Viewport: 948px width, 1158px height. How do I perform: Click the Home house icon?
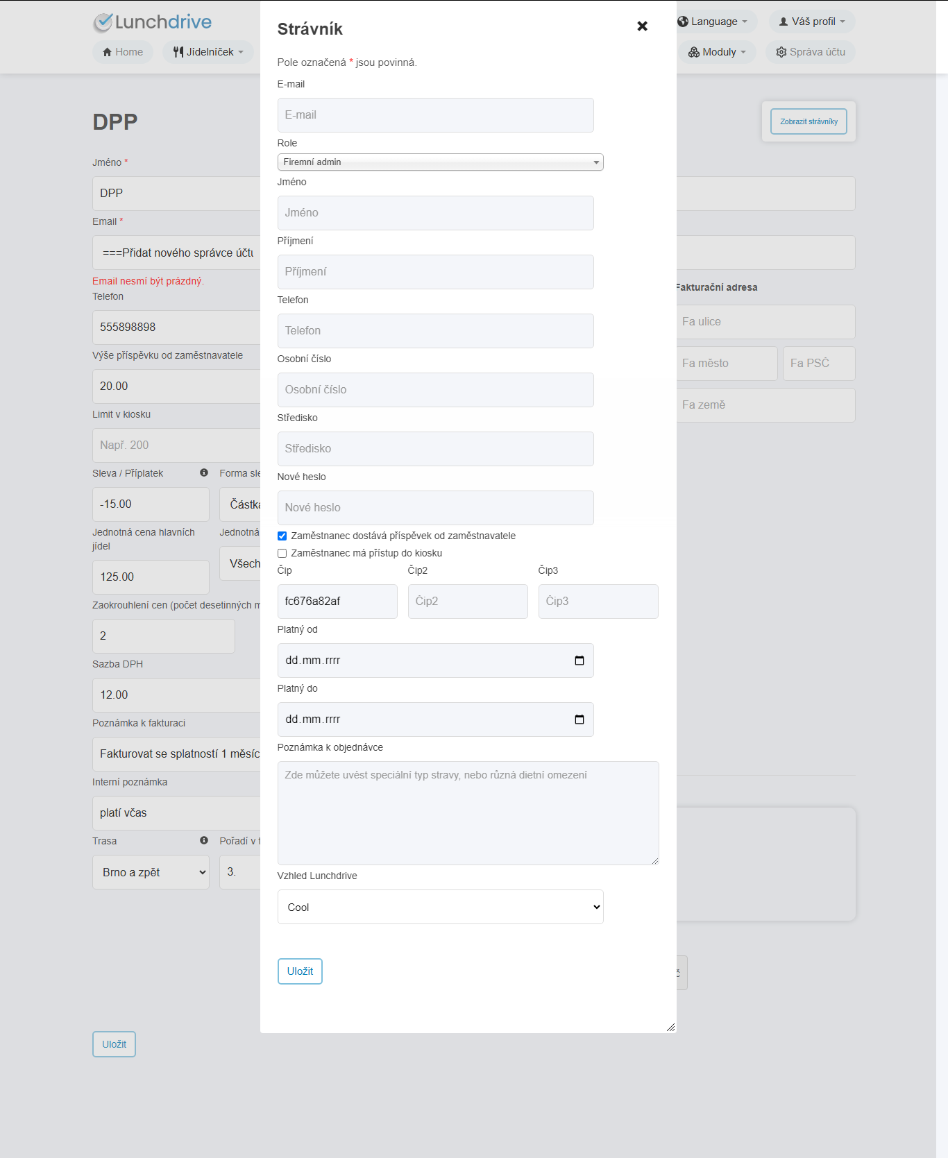[x=107, y=52]
